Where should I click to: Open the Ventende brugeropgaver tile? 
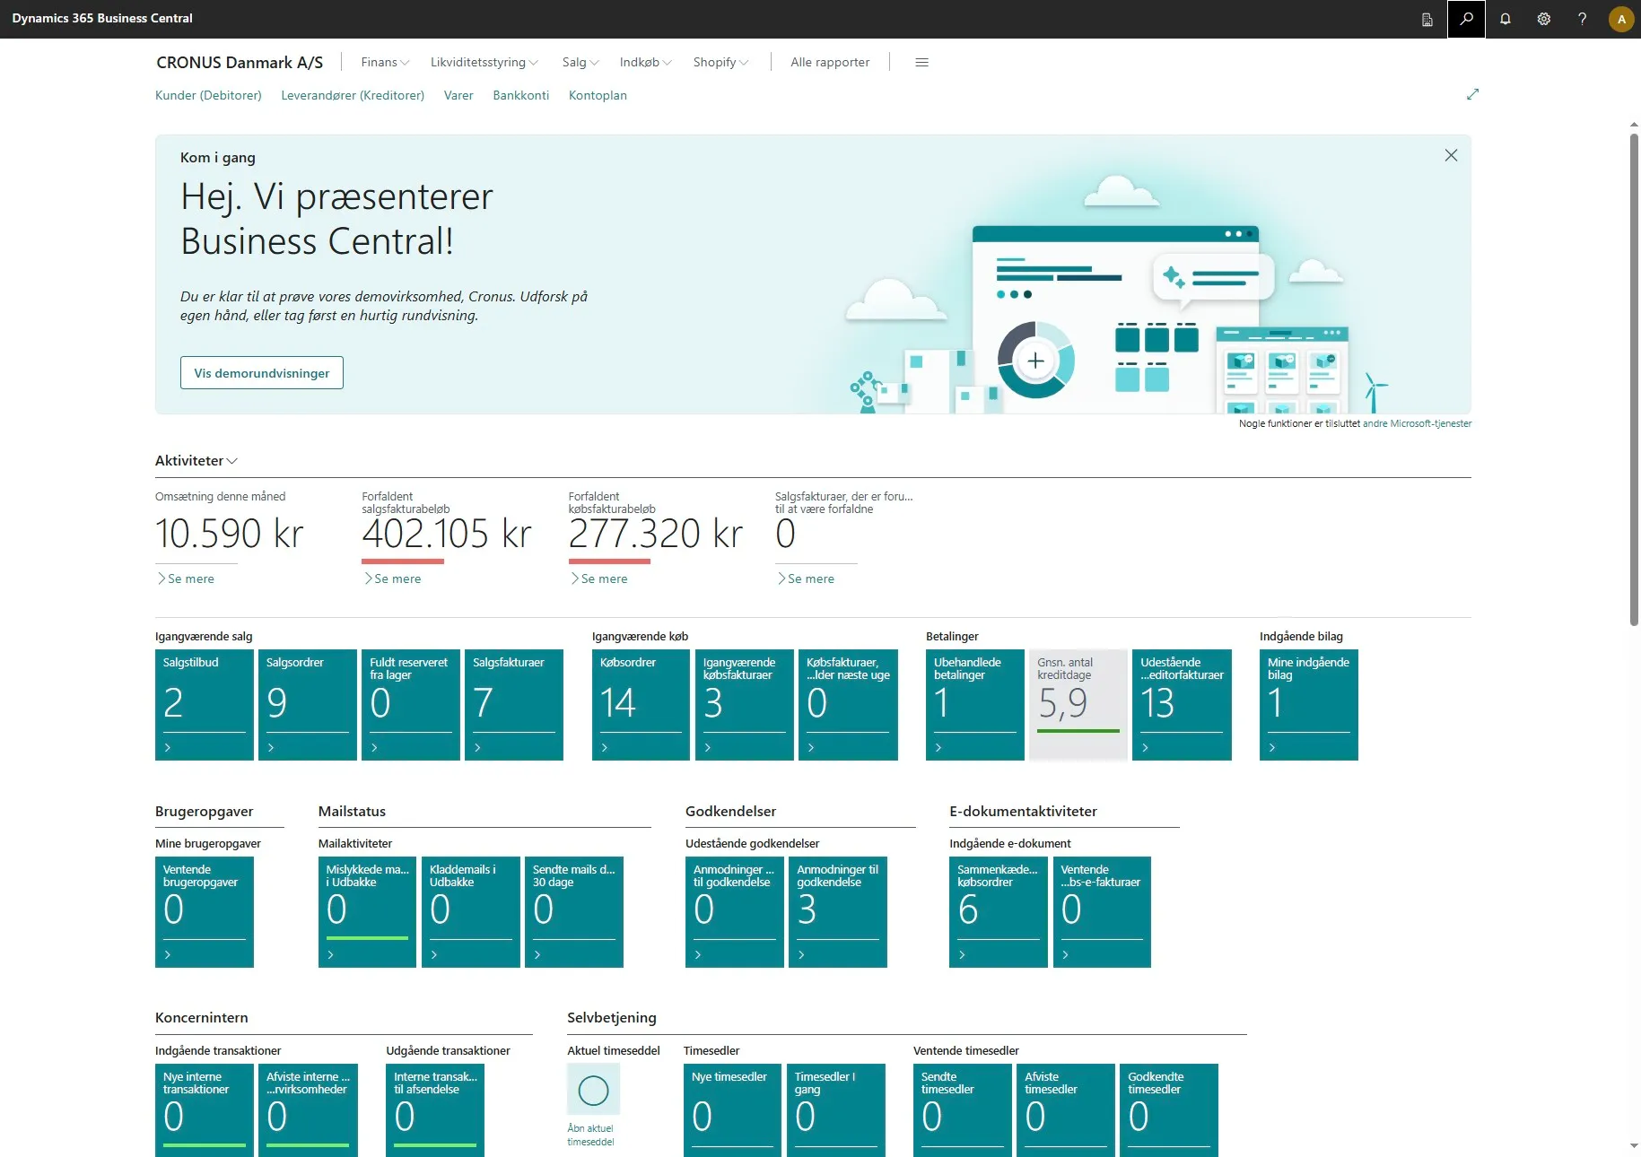click(205, 912)
